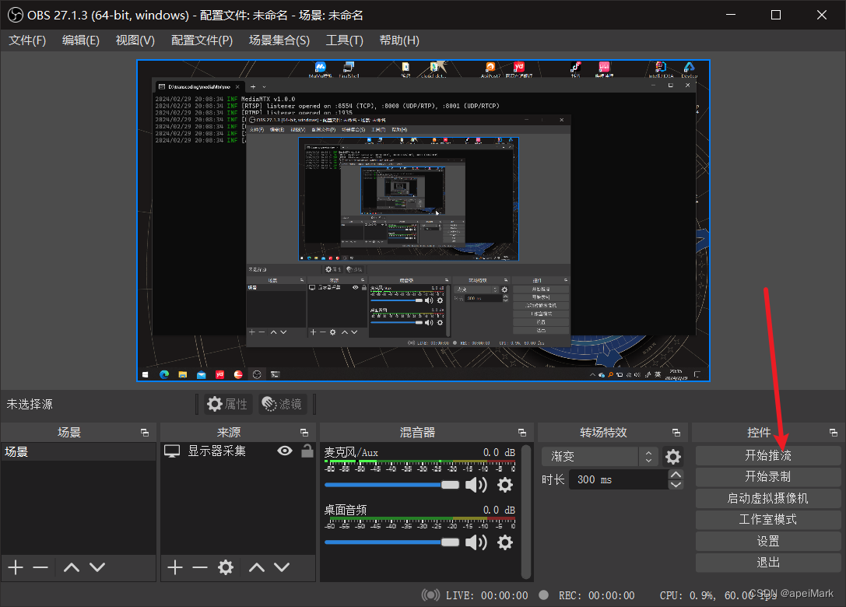Image resolution: width=846 pixels, height=607 pixels.
Task: Open the 场景集合(S) menu
Action: click(279, 40)
